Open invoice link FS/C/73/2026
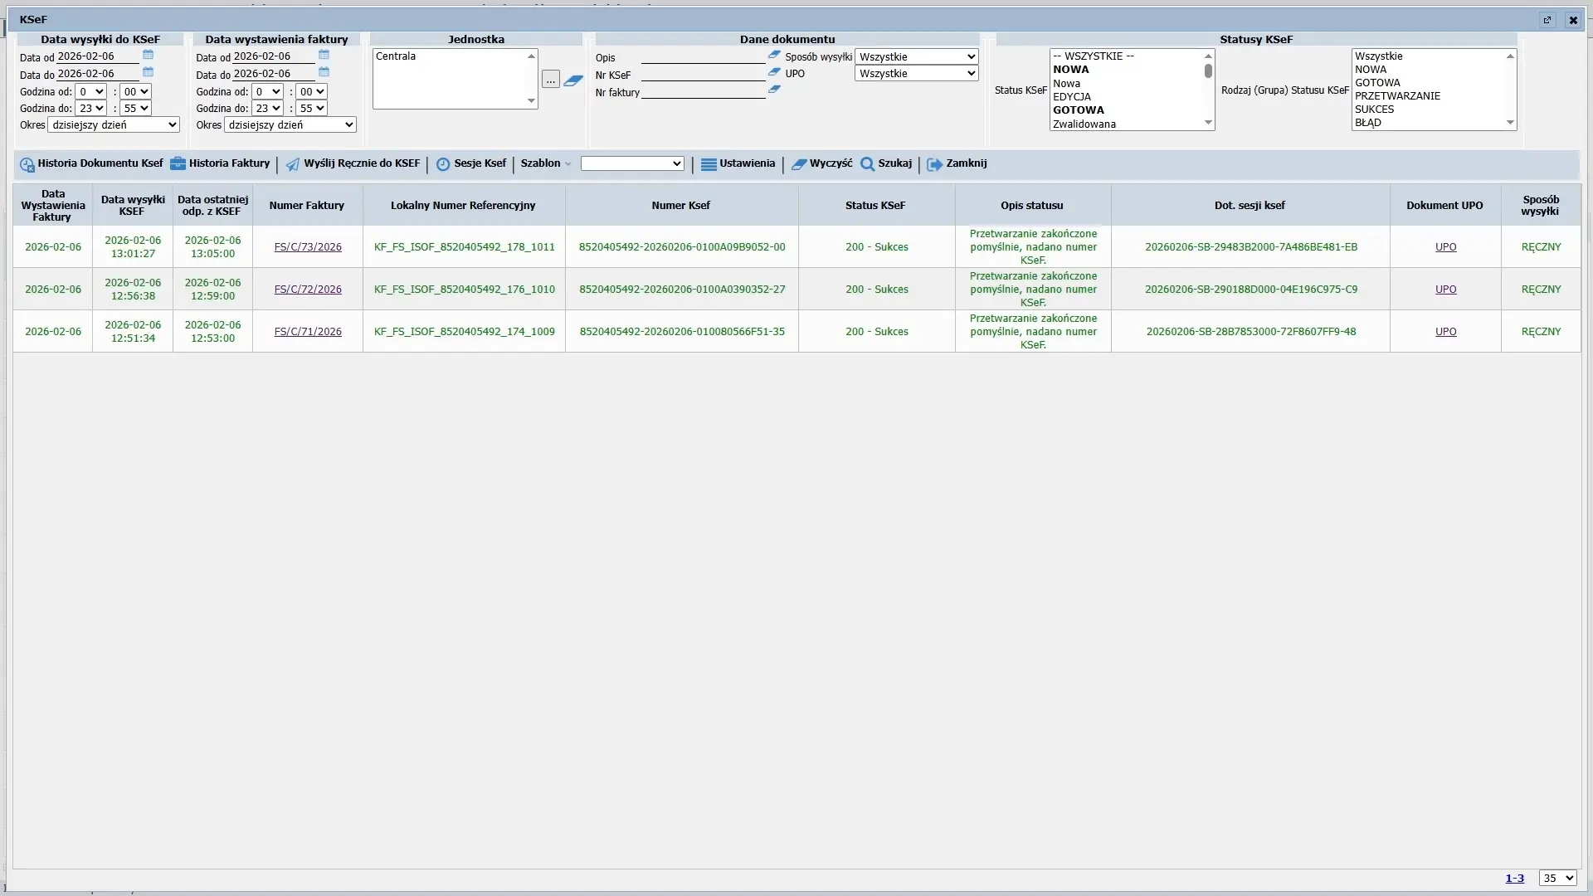 point(308,247)
